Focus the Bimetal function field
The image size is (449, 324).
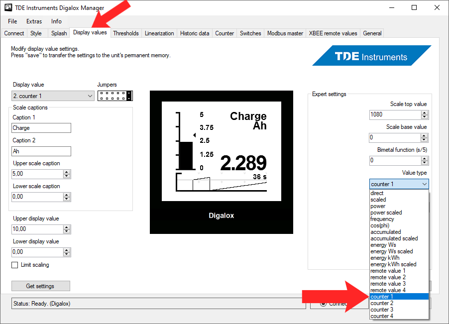(395, 161)
